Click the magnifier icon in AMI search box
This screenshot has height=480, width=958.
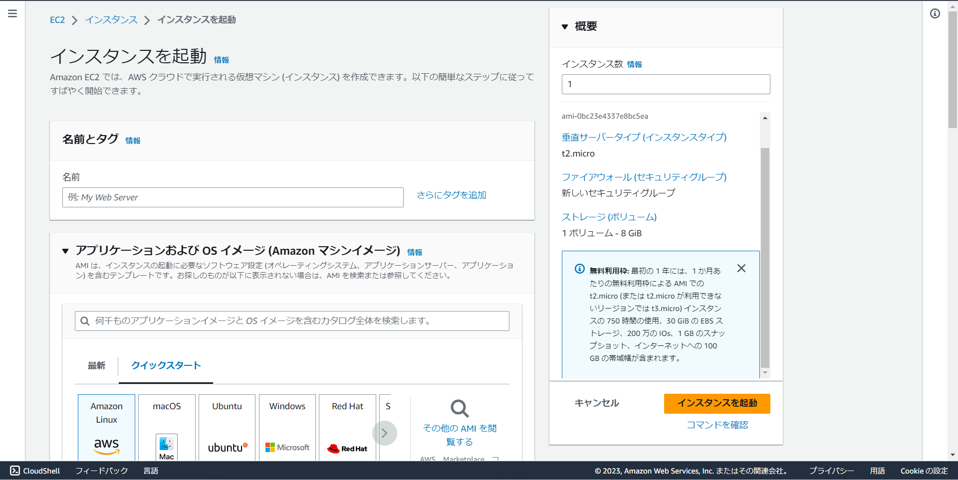(x=85, y=321)
